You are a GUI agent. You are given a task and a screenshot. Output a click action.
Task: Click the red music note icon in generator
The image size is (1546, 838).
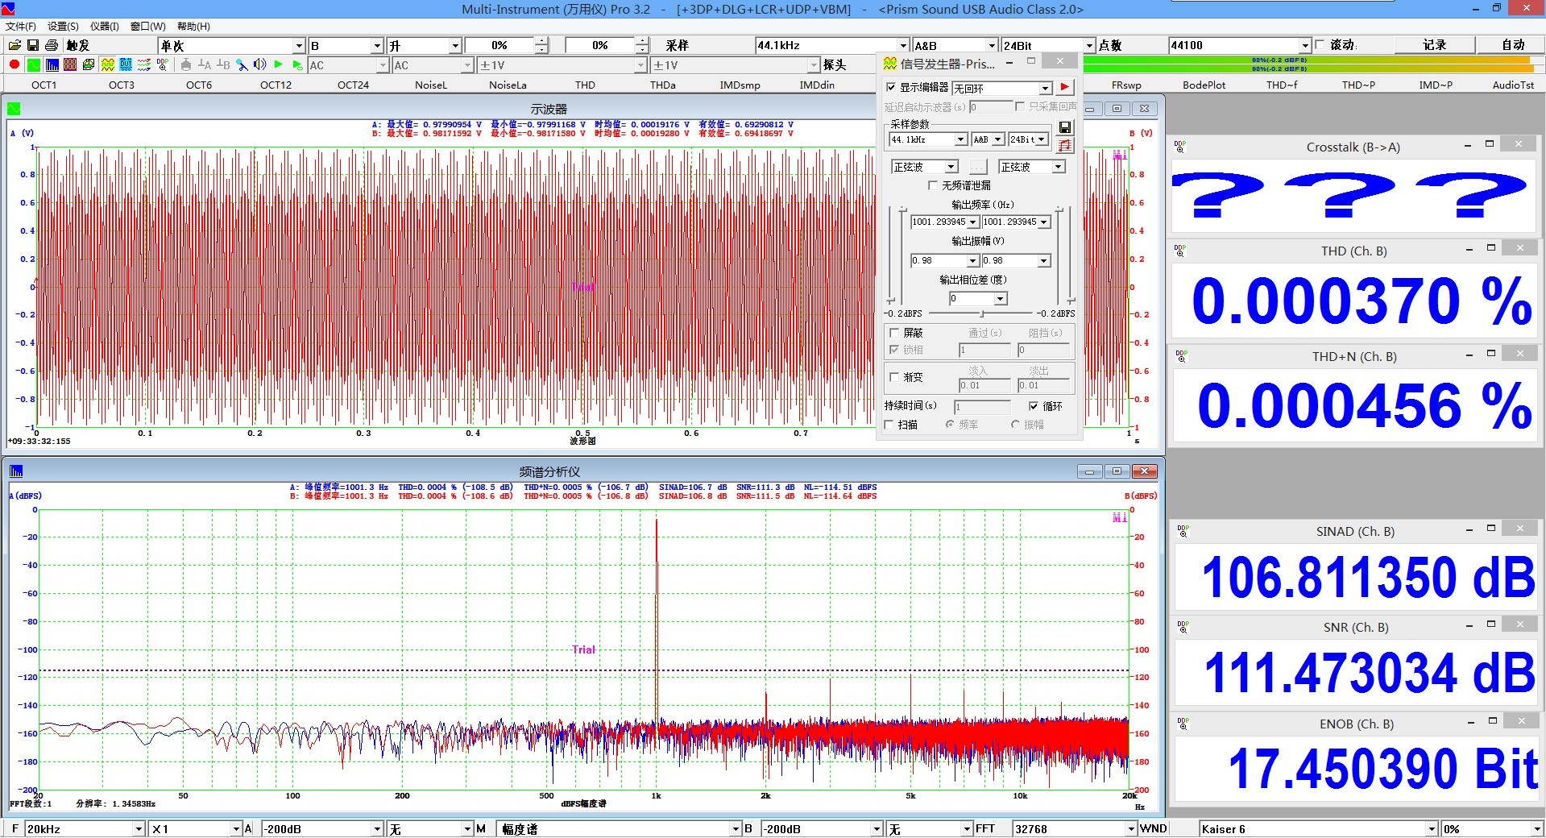pyautogui.click(x=1065, y=145)
